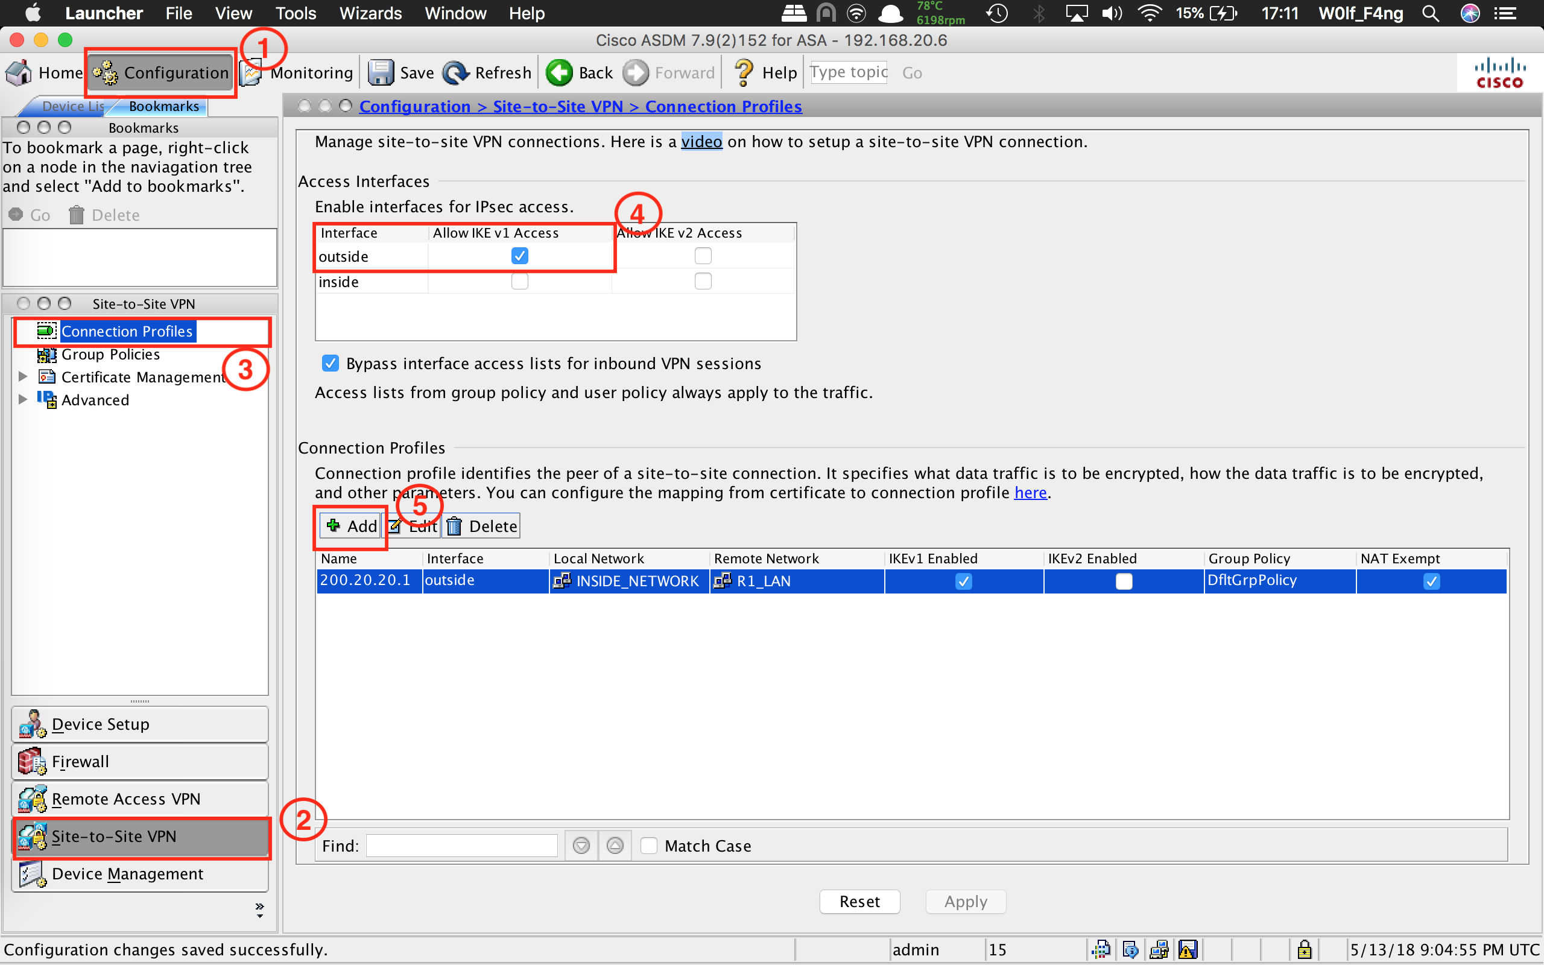Expand more navigation sections chevron

pyautogui.click(x=259, y=910)
